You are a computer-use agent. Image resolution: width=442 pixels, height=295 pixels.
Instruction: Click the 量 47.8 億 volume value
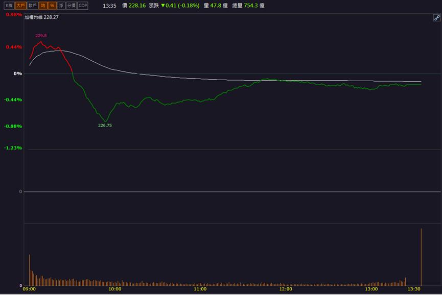(216, 5)
